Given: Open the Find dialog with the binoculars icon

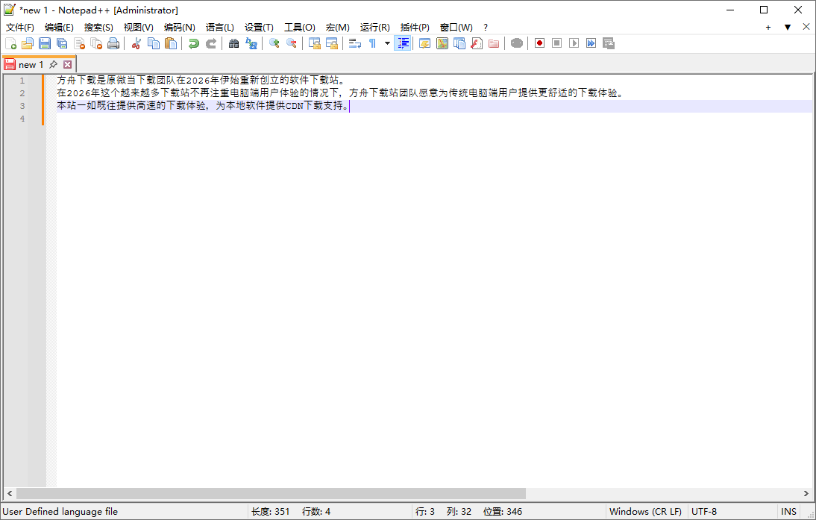Looking at the screenshot, I should [232, 43].
